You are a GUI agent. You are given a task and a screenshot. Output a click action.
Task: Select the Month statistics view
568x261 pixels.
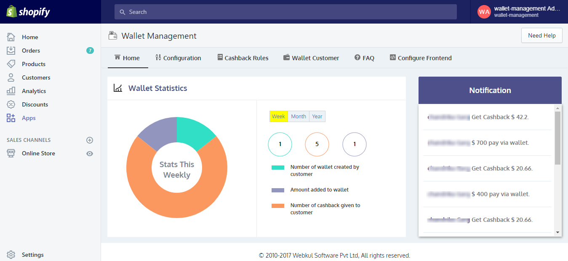pyautogui.click(x=298, y=116)
